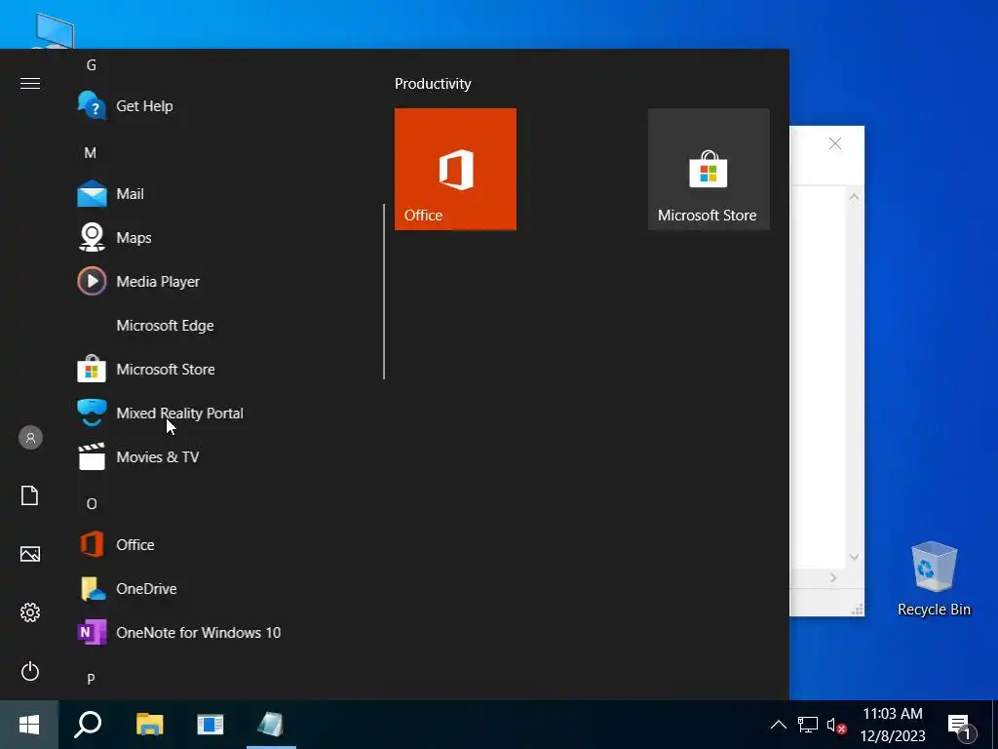Open the notification Action Center

tap(962, 725)
